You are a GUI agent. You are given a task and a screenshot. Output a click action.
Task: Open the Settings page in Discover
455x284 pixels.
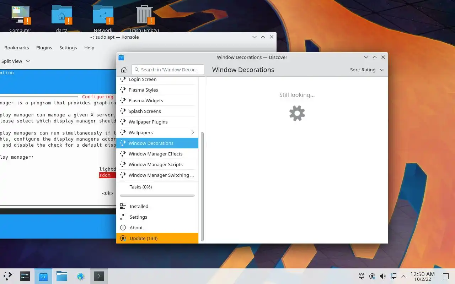coord(157,217)
